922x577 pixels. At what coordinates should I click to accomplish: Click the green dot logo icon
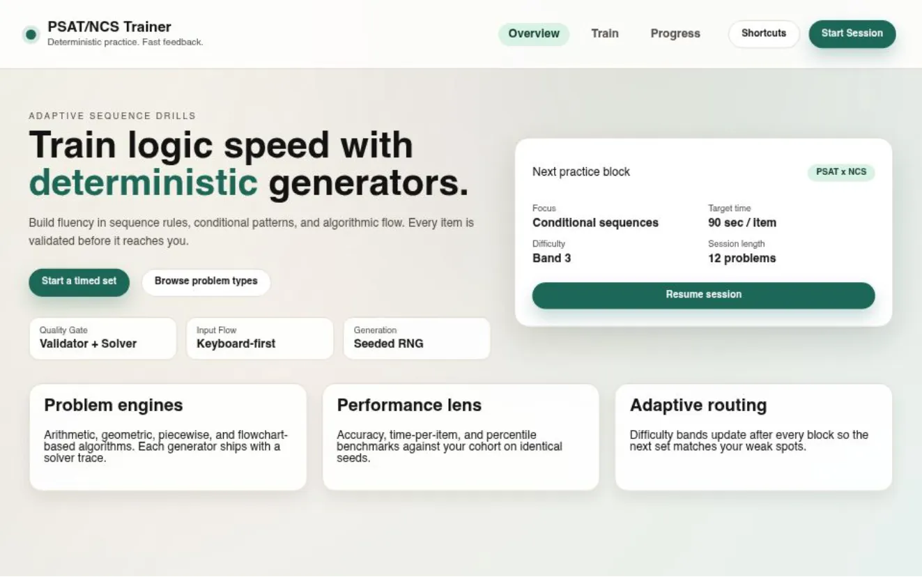point(31,34)
